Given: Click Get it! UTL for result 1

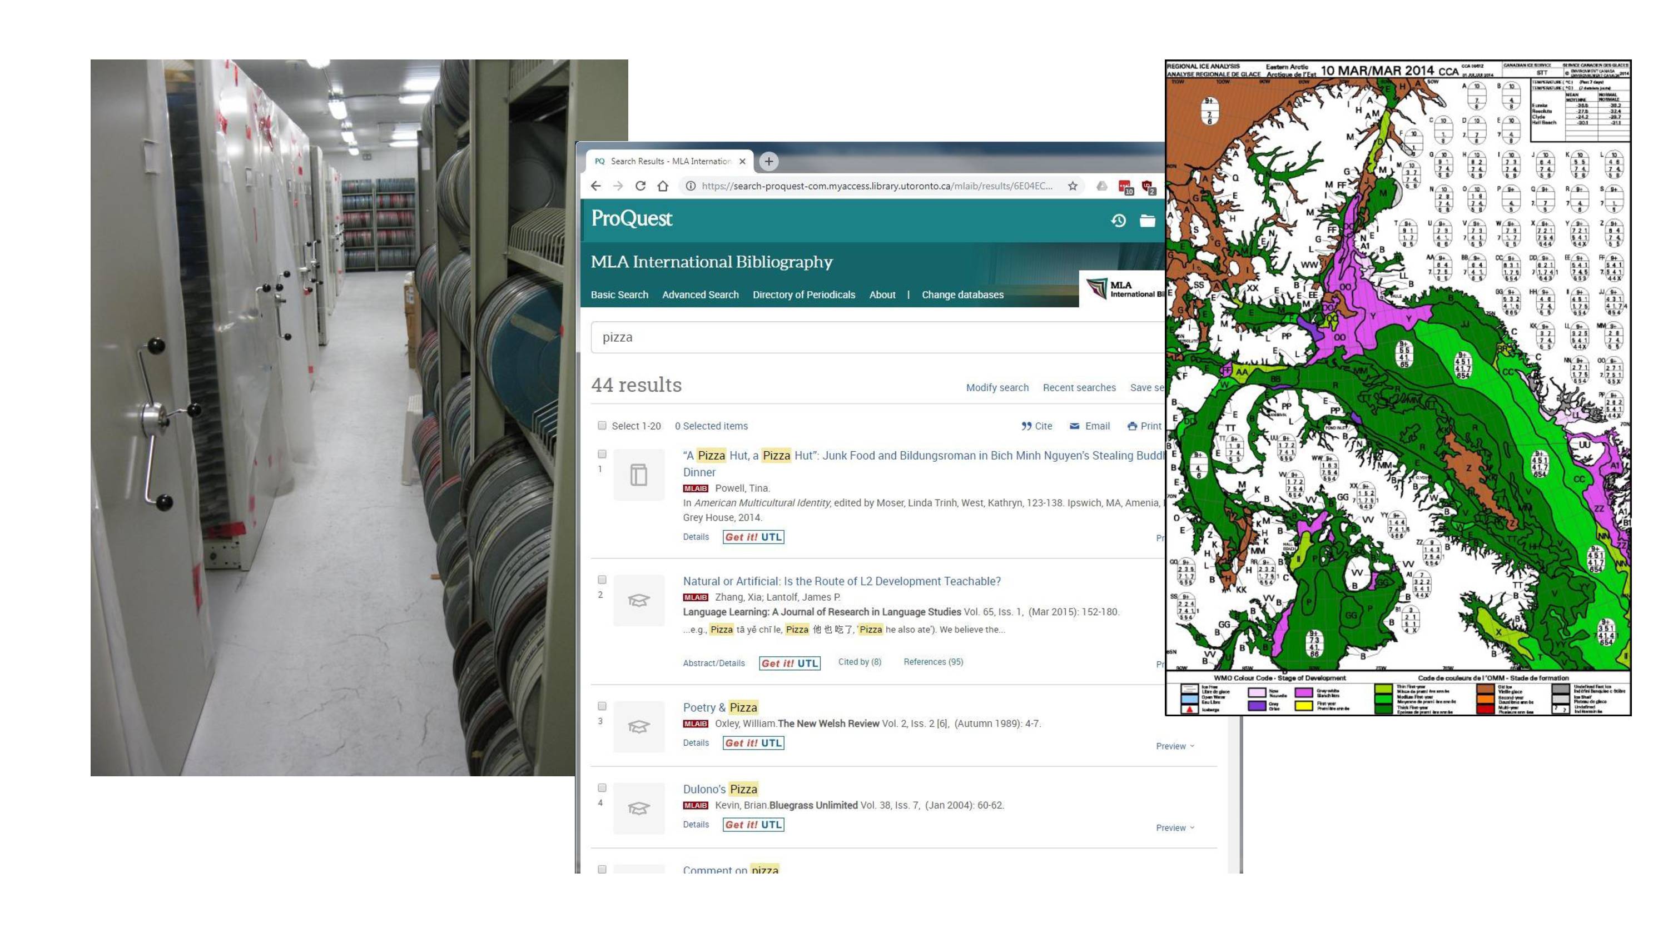Looking at the screenshot, I should [753, 537].
